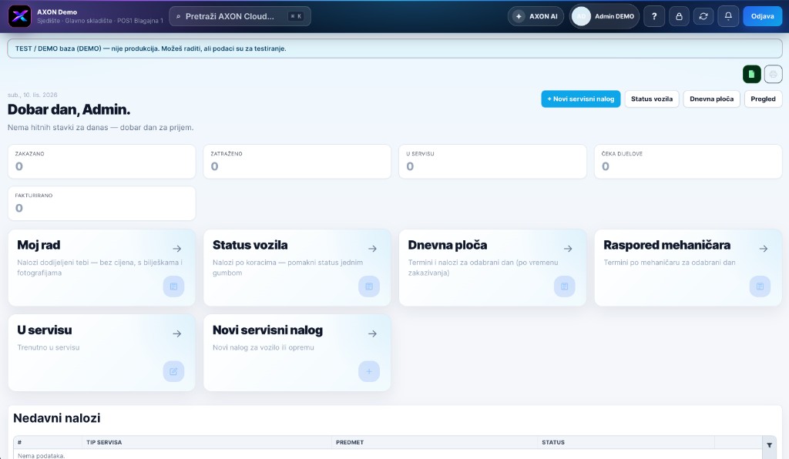Create a new order via + Novi servisni nalog
The image size is (789, 459).
(x=581, y=99)
